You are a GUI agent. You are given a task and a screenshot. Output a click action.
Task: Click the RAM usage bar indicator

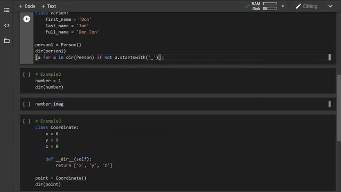(x=270, y=4)
